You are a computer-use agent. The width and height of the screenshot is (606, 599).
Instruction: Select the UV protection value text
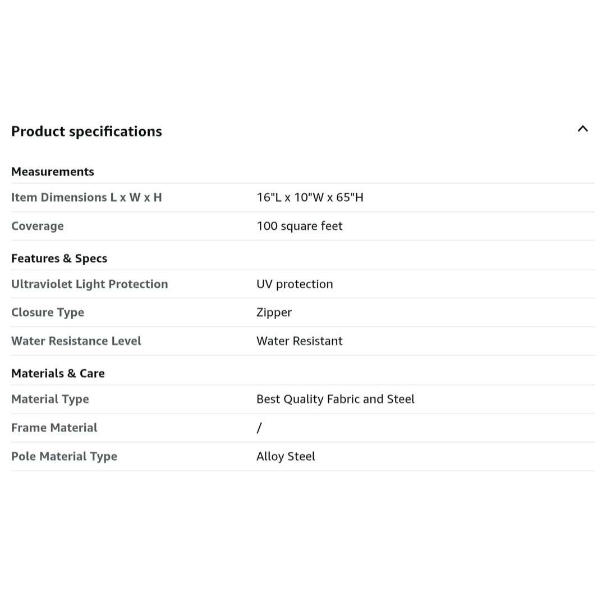[295, 284]
